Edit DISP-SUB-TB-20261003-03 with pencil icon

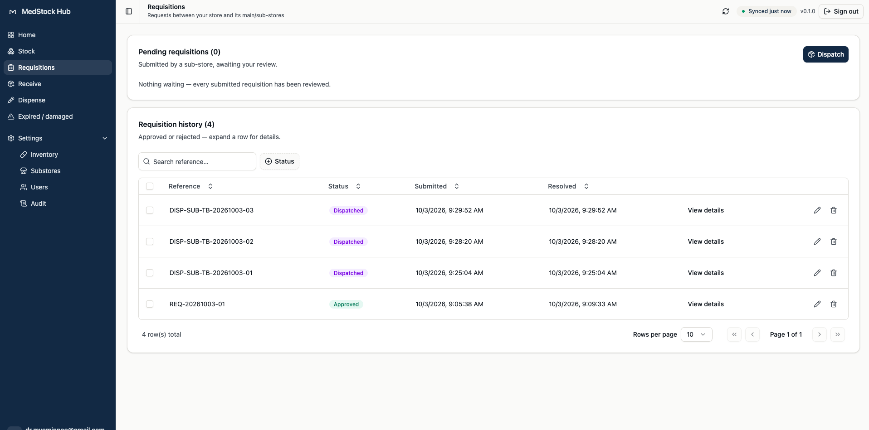(817, 210)
